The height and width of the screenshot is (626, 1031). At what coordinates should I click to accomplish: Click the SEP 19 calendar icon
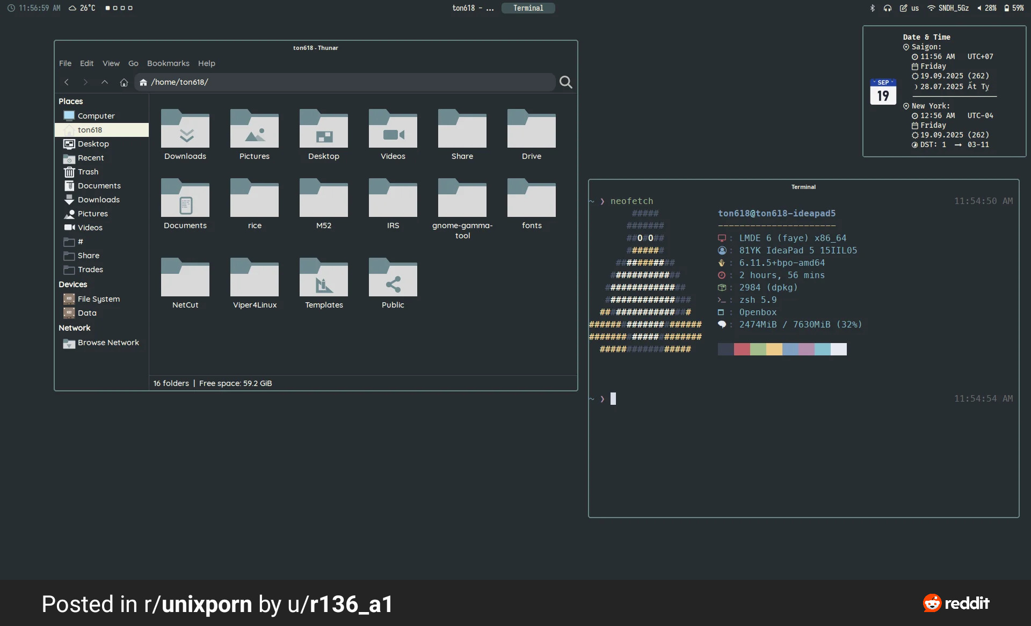(883, 92)
